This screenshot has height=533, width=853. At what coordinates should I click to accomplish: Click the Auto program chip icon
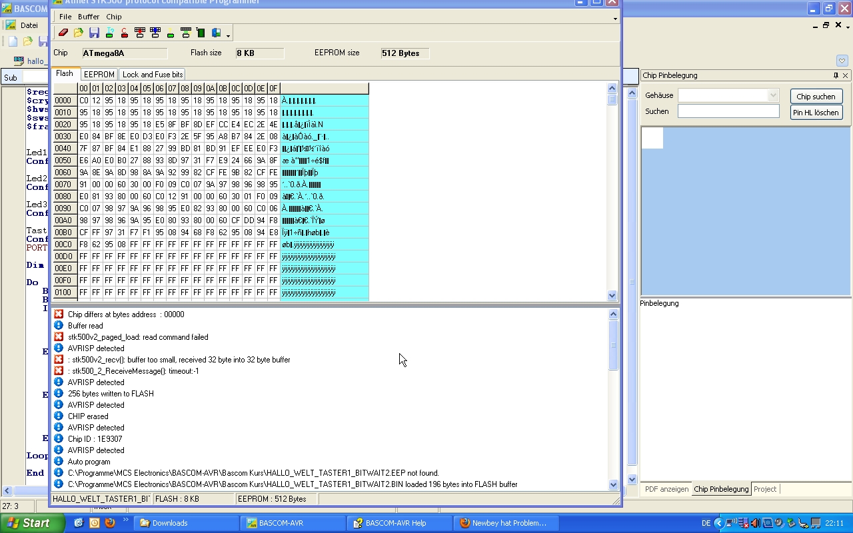point(201,33)
